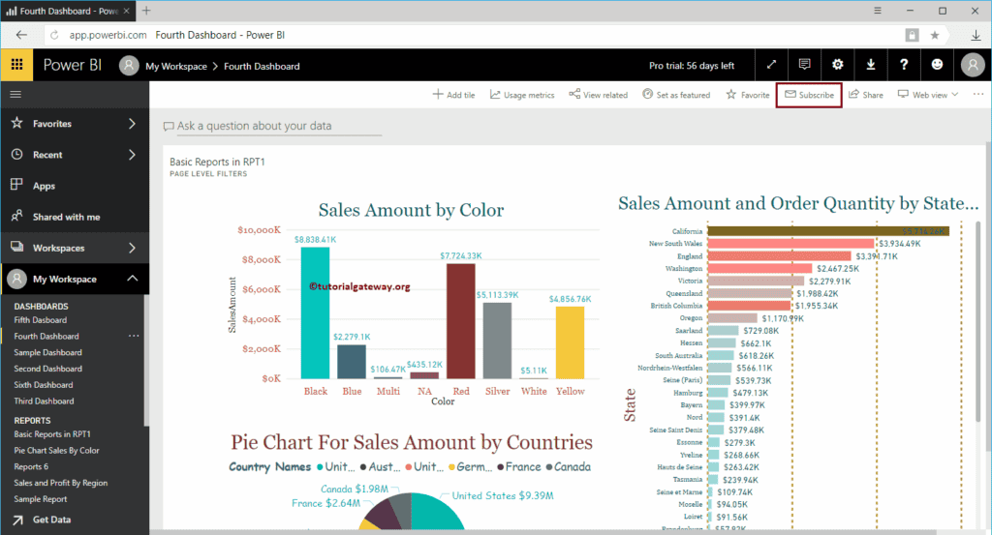Open Usage metrics
The height and width of the screenshot is (535, 992).
522,95
